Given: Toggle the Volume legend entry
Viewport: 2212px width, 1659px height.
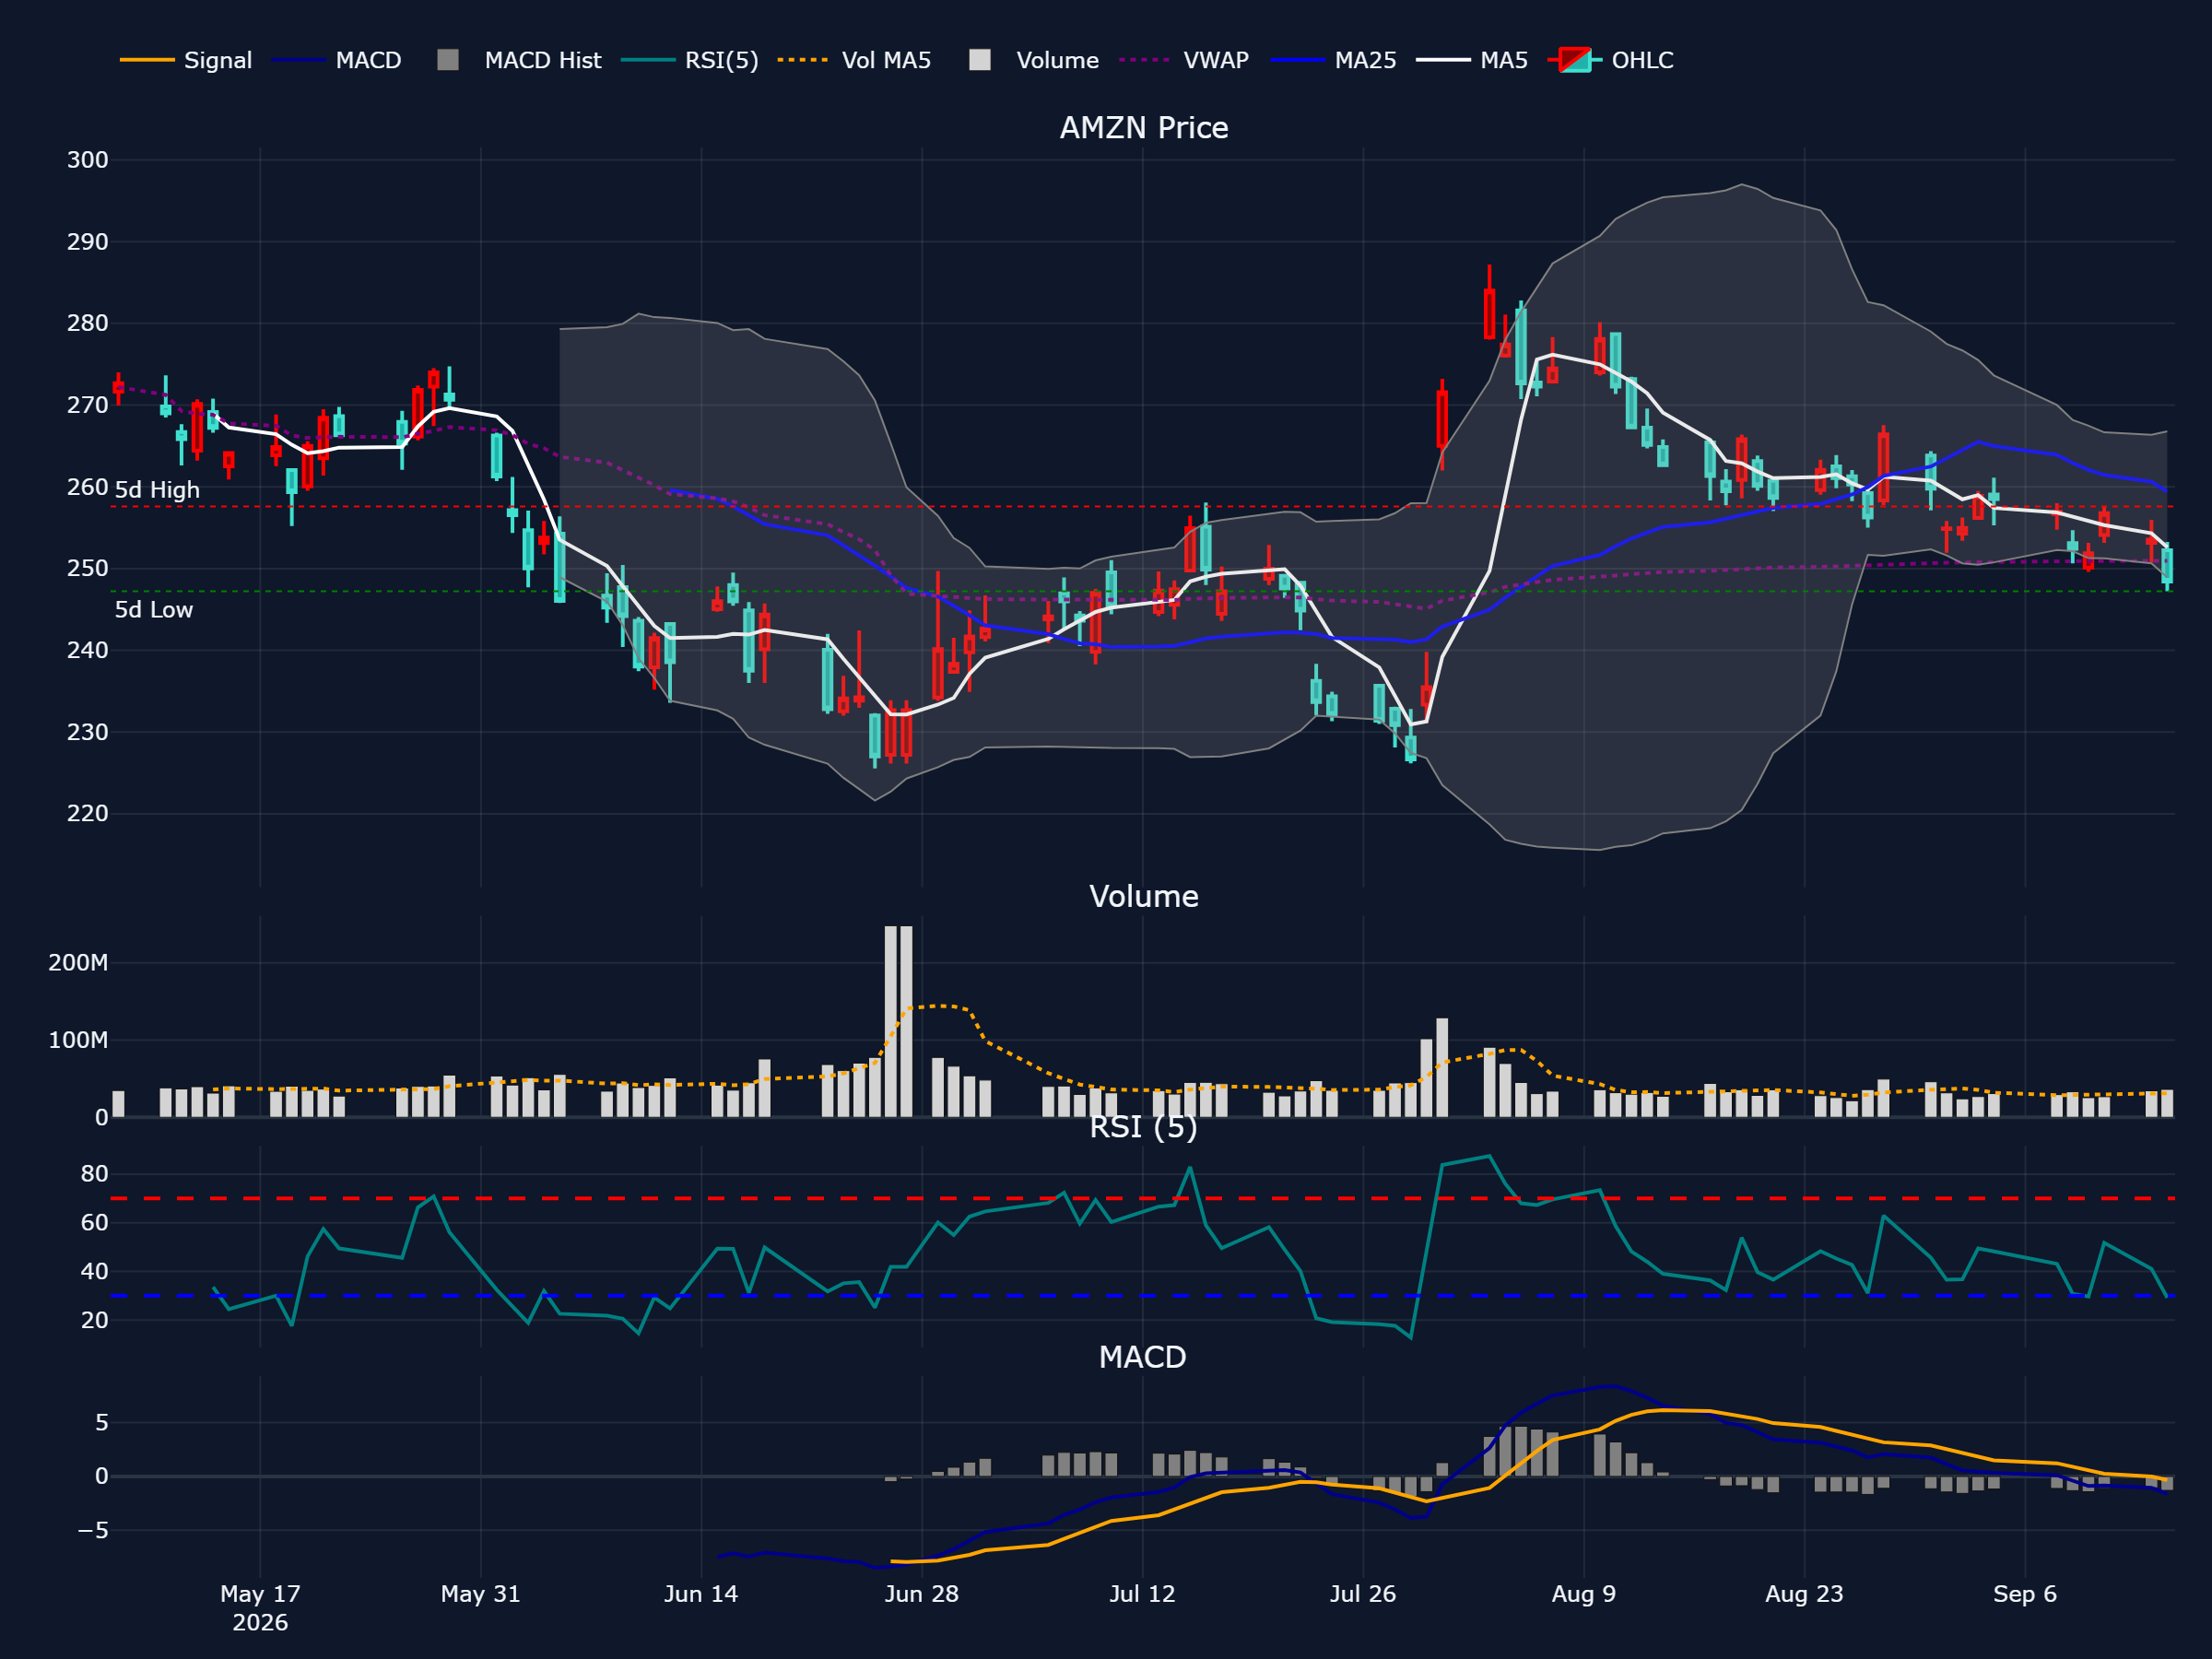Looking at the screenshot, I should click(x=1034, y=60).
